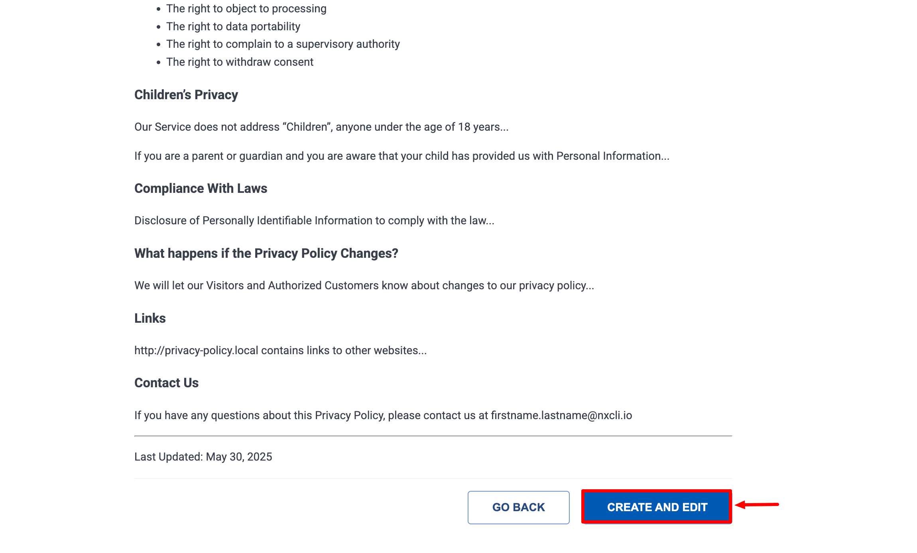Click the Visitors and Authorized Customers sentence
Screen dimensions: 917x553
click(x=364, y=286)
